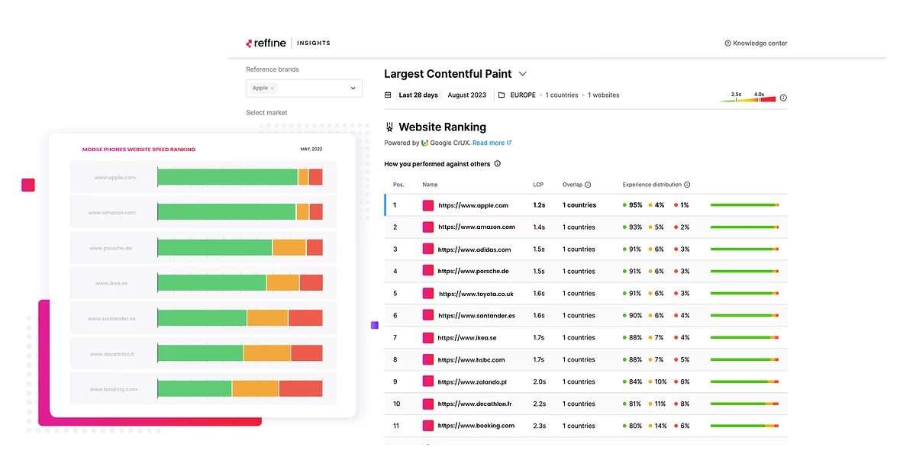Viewport: 916px width, 473px height.
Task: Click the '1.2s' LCP value
Action: click(539, 205)
